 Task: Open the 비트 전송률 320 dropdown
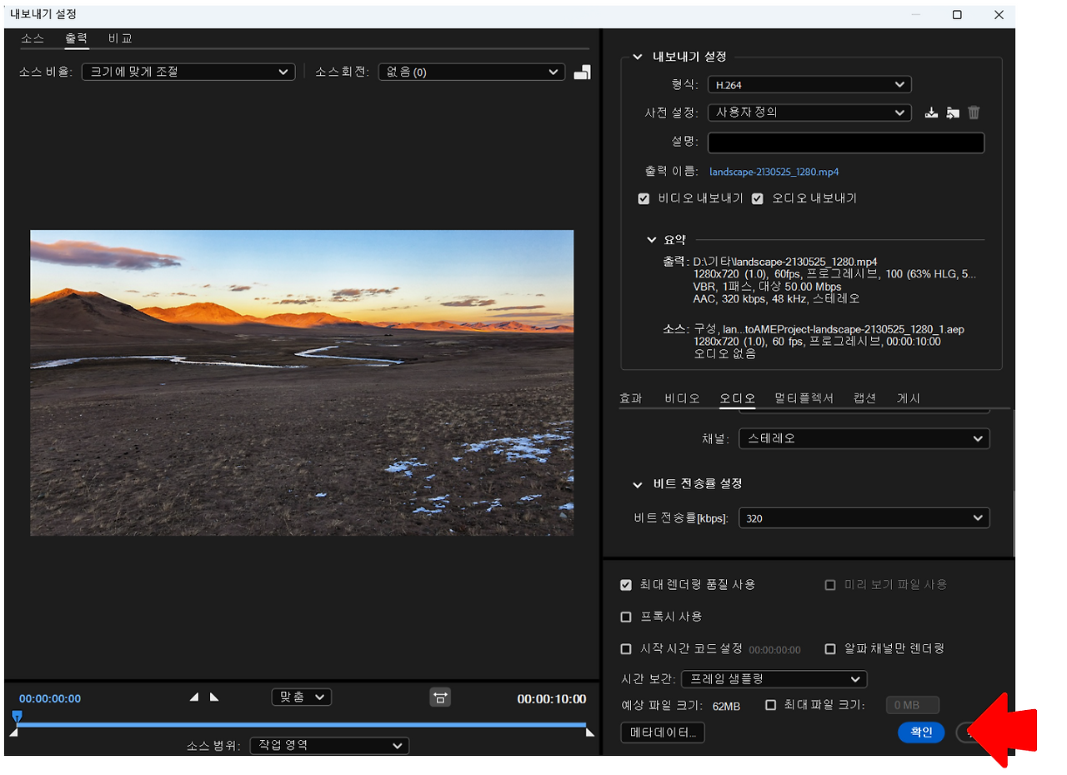tap(864, 518)
